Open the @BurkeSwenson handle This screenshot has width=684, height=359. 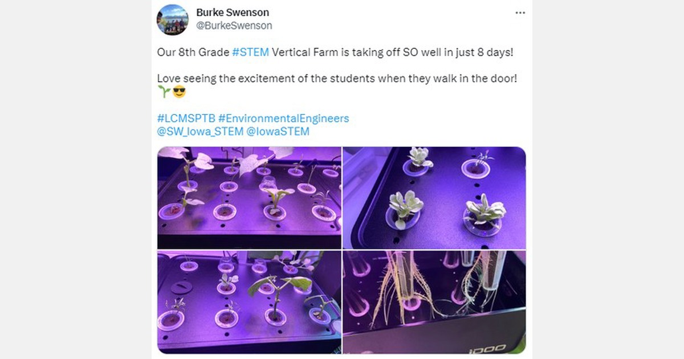click(234, 26)
